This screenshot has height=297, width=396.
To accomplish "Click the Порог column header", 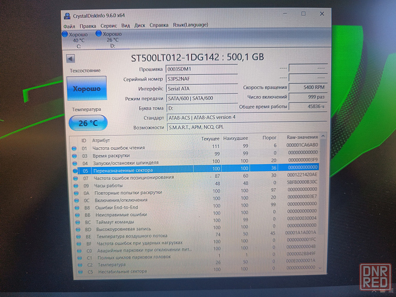I will pyautogui.click(x=269, y=138).
